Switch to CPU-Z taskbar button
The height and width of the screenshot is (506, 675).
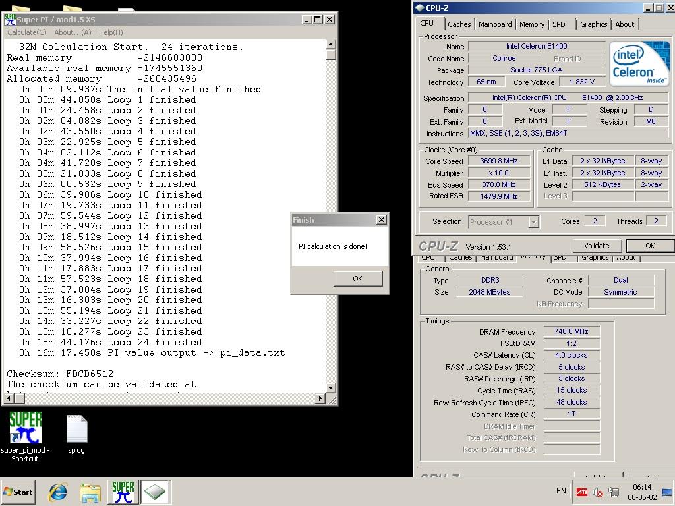(155, 492)
